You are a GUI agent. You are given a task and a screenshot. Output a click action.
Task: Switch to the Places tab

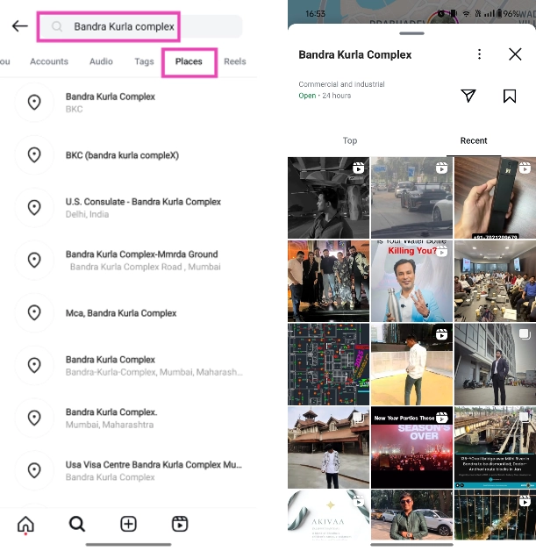189,61
